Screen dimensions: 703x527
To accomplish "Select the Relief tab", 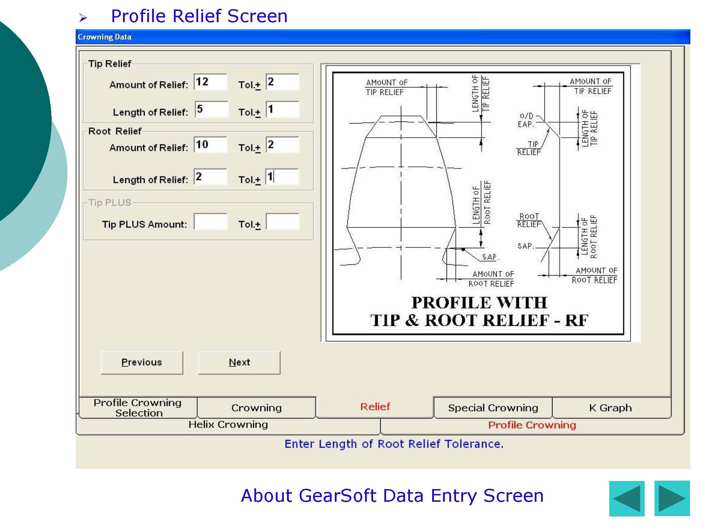I will (375, 407).
